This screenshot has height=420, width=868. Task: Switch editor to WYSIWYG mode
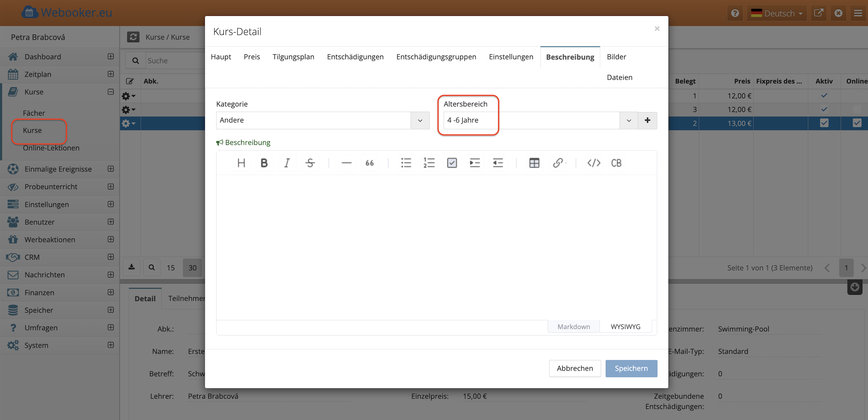(625, 327)
